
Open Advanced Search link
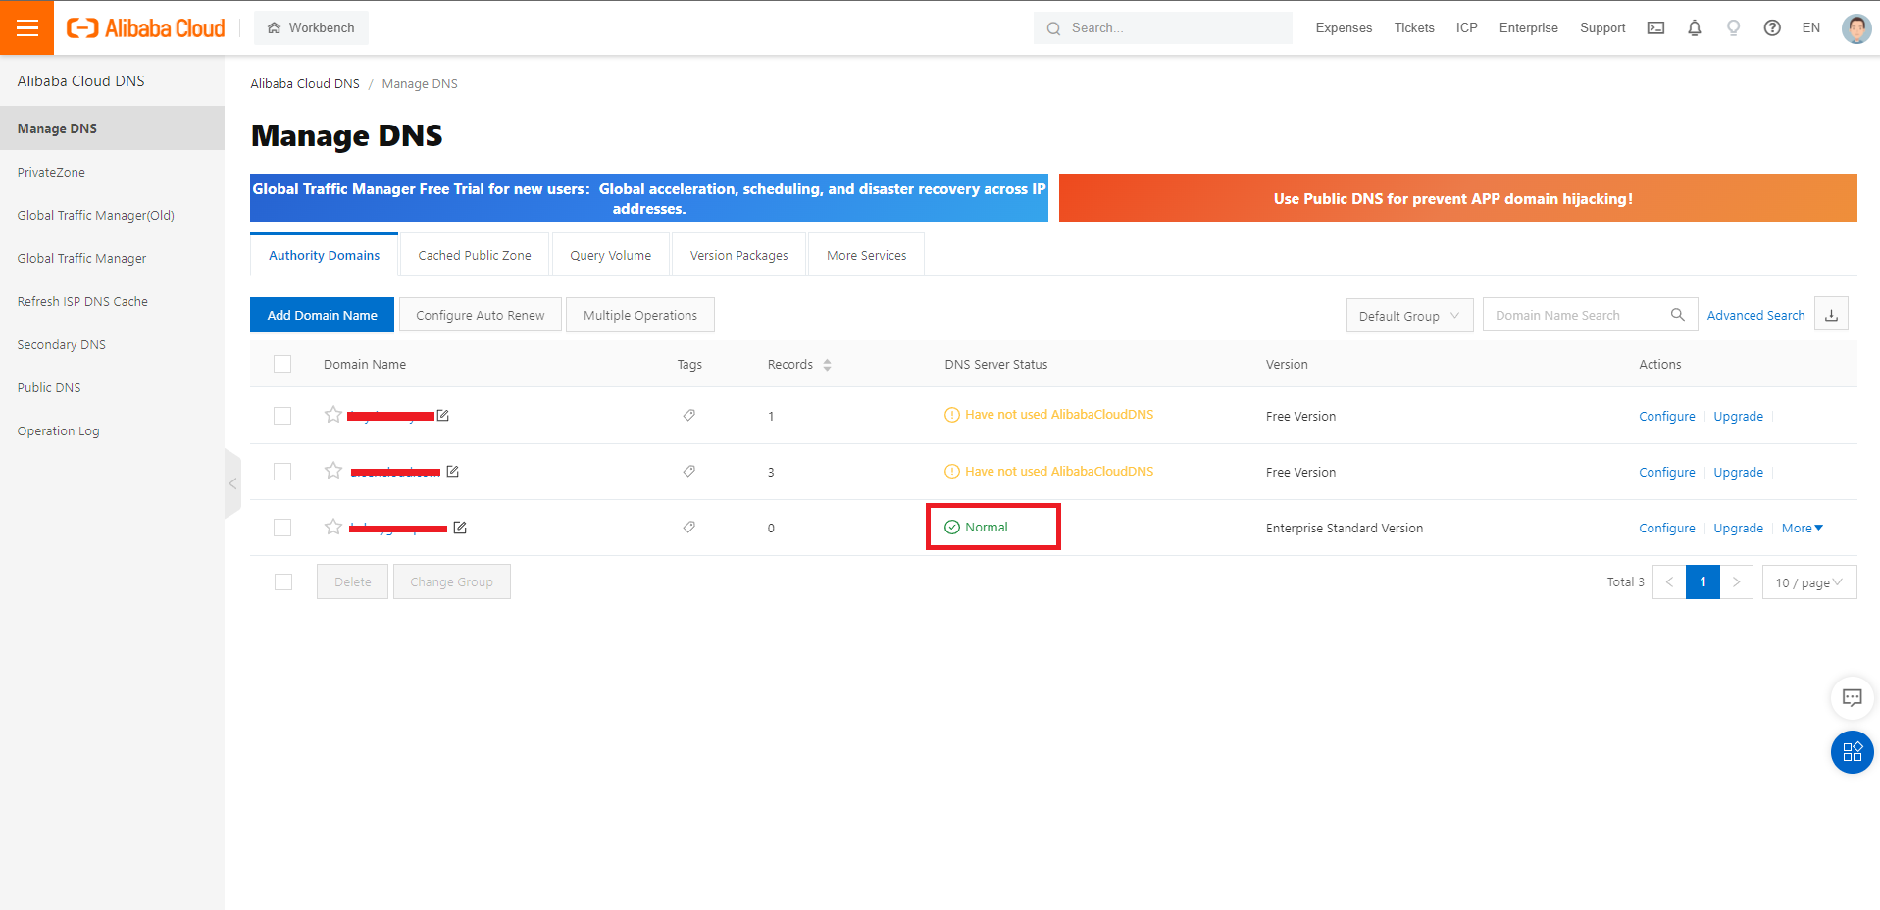tap(1755, 315)
